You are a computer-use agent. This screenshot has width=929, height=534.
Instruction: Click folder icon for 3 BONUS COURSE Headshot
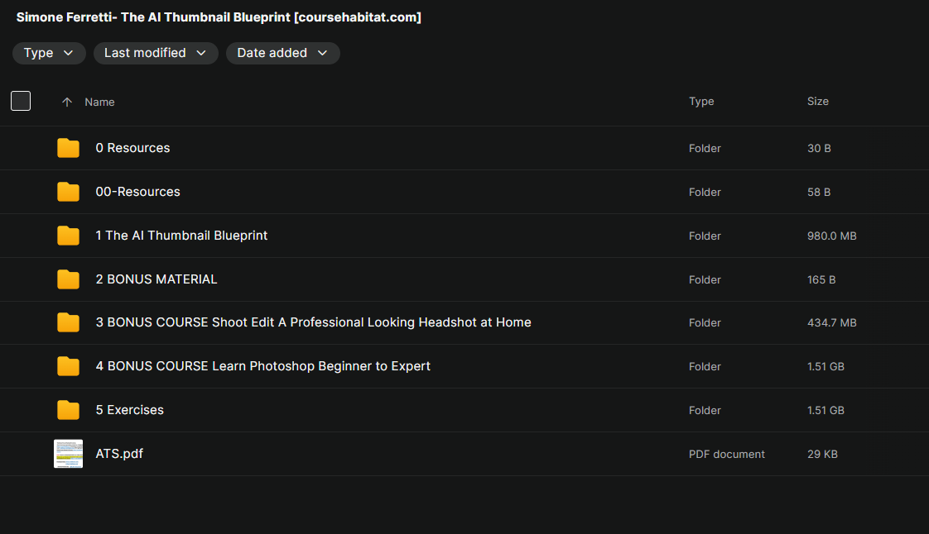pyautogui.click(x=68, y=322)
